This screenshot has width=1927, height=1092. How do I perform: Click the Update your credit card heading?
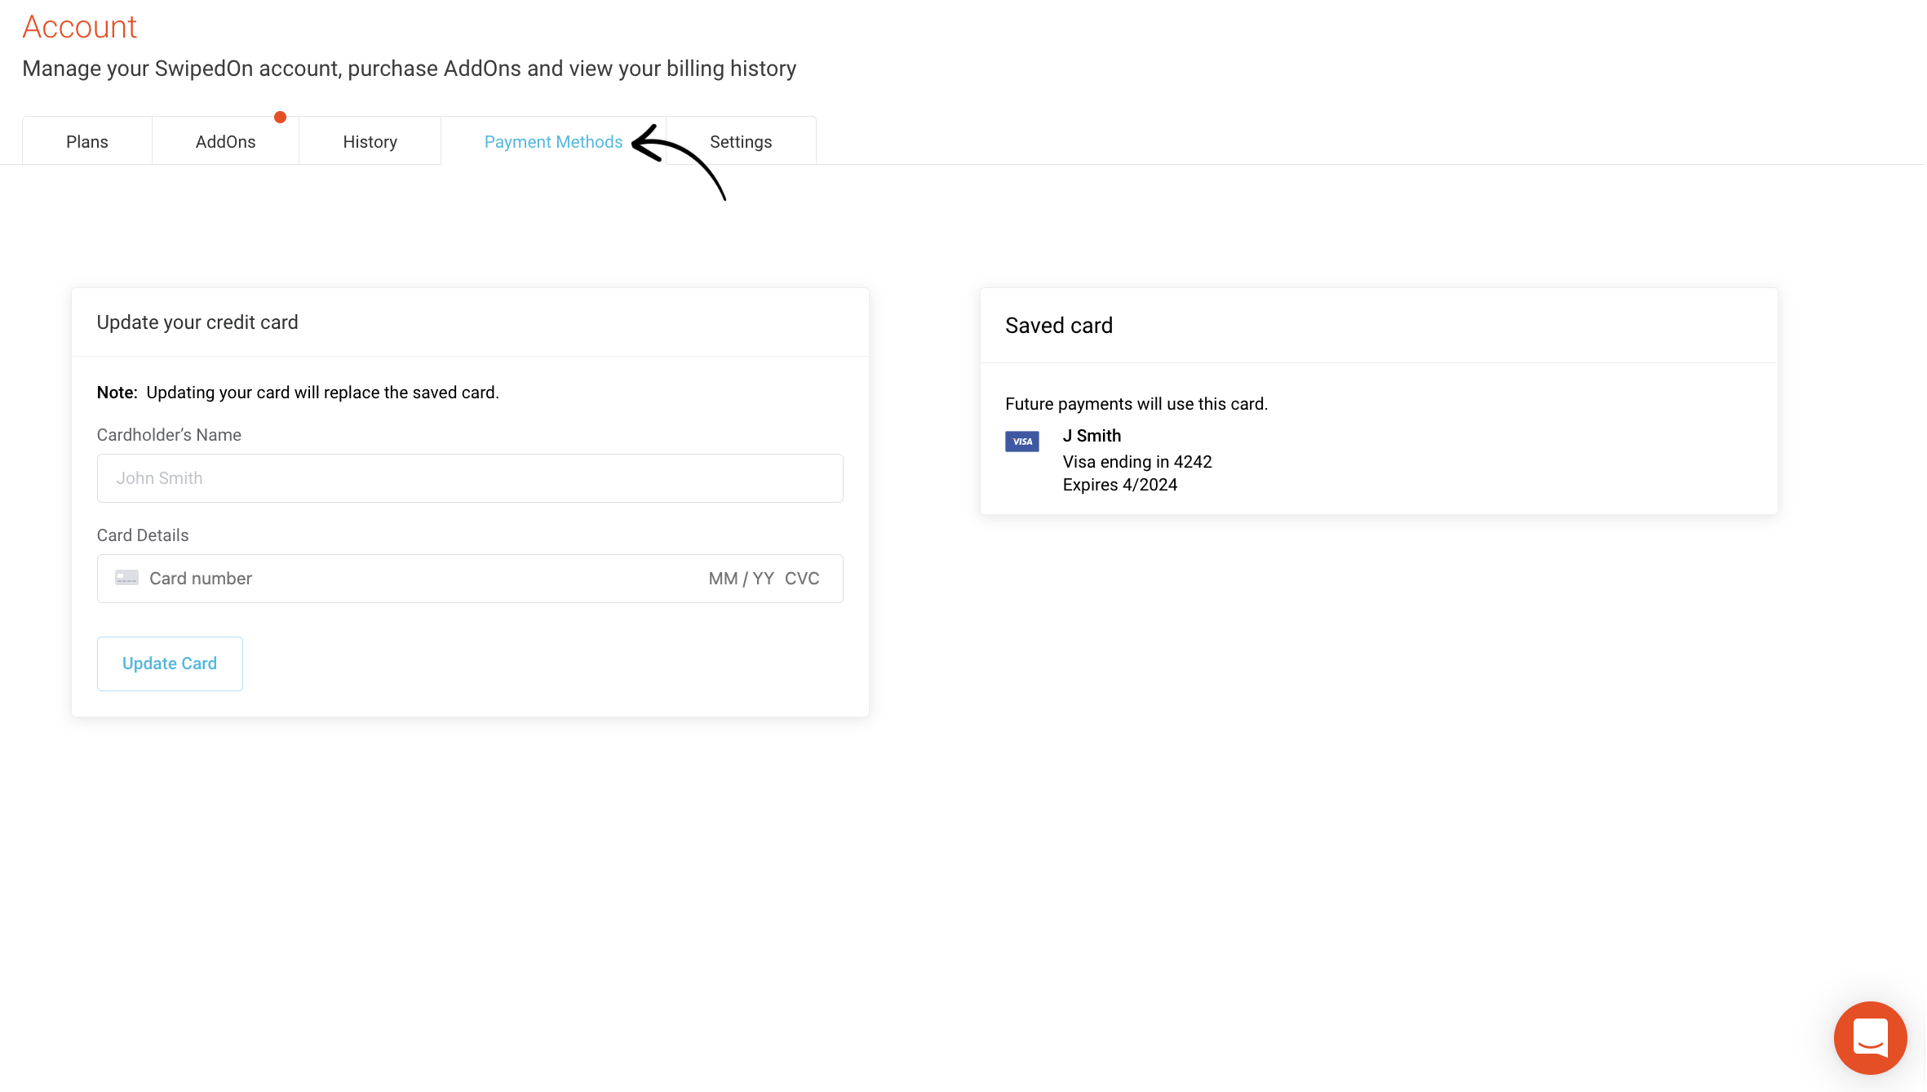(197, 322)
